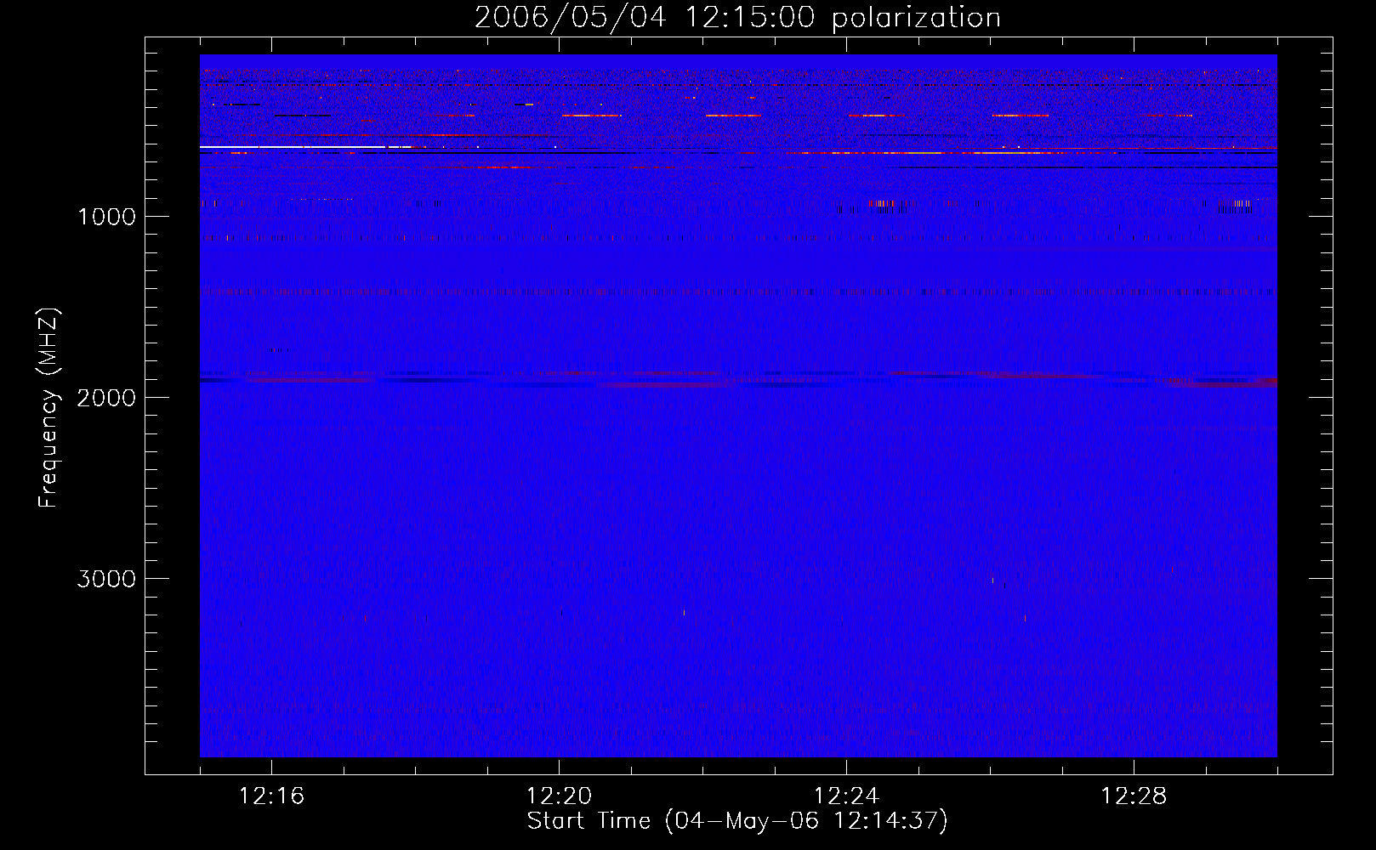Click the '3000' frequency tick label

pos(106,579)
